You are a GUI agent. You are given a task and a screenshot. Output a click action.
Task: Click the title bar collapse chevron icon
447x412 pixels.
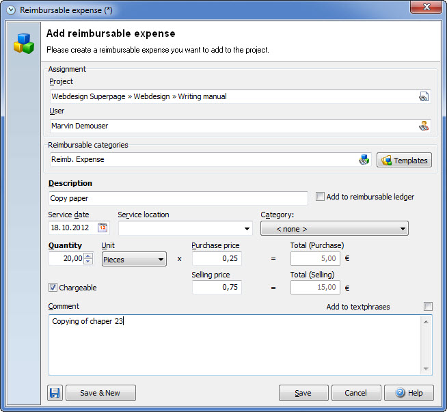point(11,10)
